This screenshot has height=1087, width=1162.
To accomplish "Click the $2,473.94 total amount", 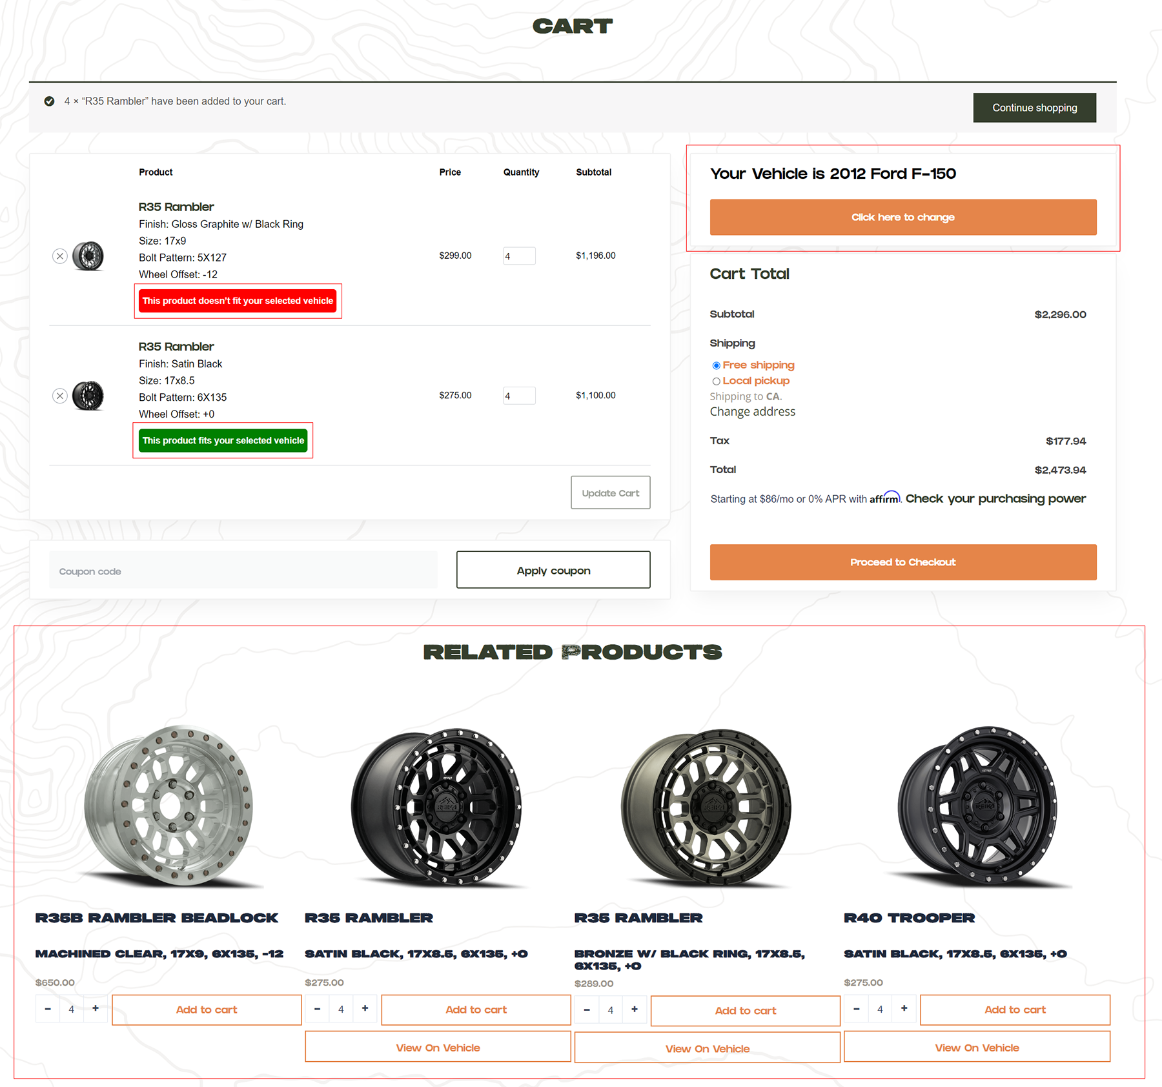I will tap(1060, 470).
